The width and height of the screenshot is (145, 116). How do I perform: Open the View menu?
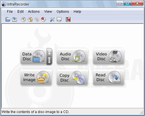point(48,12)
